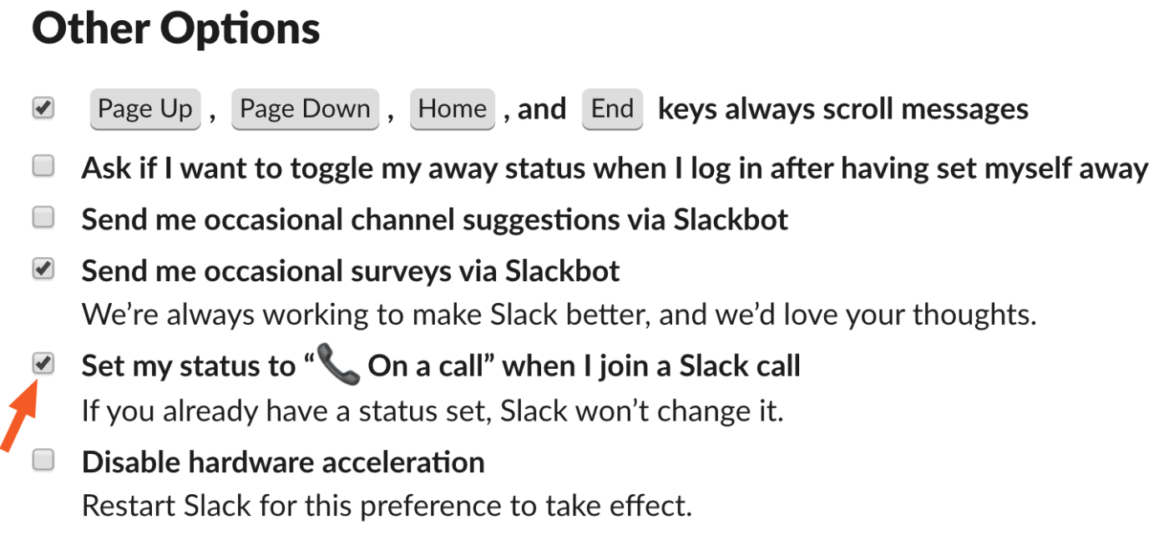Disable scroll messages with navigation keys
1169x540 pixels.
coord(43,107)
